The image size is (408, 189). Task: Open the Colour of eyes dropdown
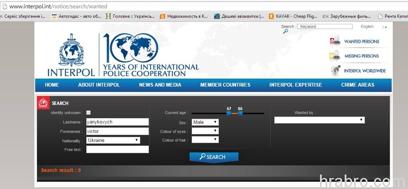click(205, 131)
